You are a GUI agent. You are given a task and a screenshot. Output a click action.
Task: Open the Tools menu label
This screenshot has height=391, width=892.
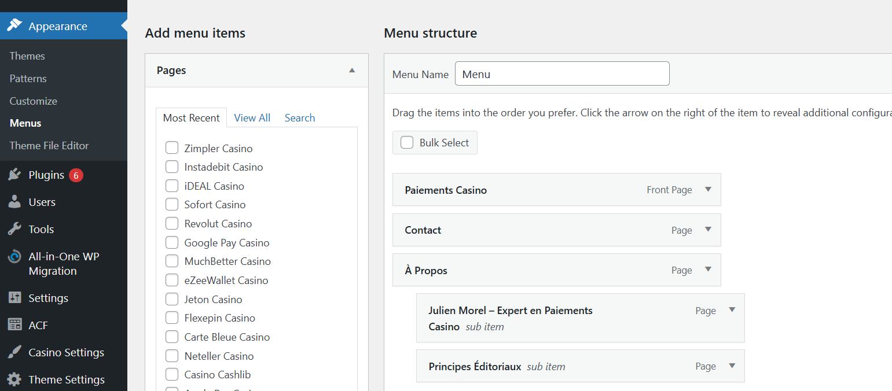41,229
